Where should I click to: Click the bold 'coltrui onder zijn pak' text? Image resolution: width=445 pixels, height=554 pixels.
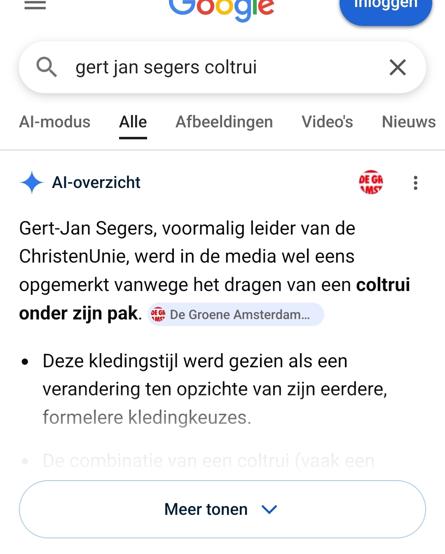pyautogui.click(x=78, y=313)
